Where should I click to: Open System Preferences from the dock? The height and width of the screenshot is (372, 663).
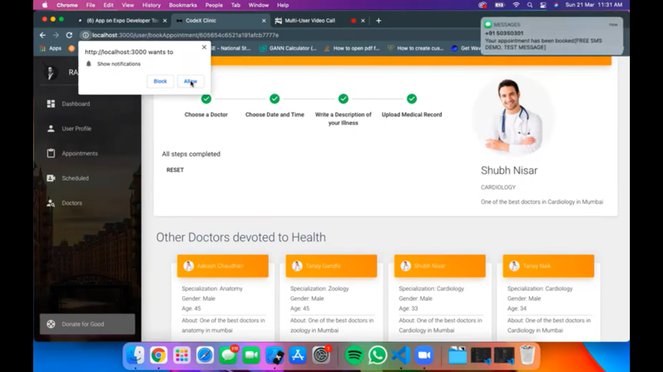point(321,355)
